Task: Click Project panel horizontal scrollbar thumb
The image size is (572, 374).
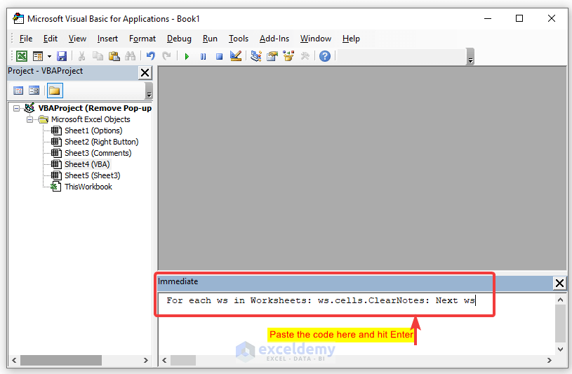Action: coord(61,361)
